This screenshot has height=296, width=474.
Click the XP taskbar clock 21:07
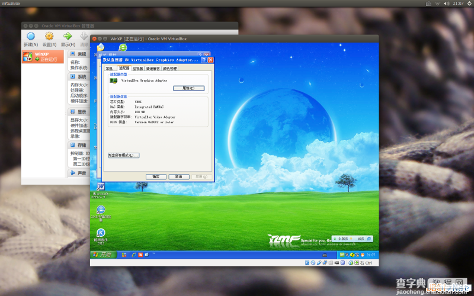tap(371, 255)
